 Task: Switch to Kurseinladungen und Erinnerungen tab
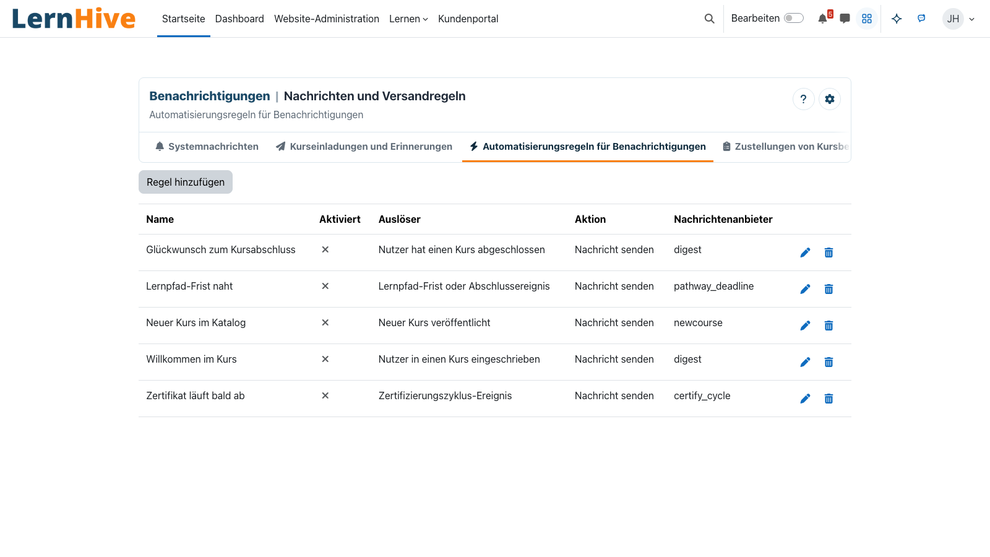point(364,147)
